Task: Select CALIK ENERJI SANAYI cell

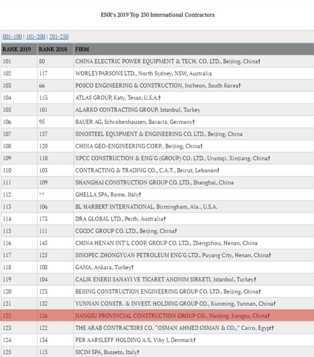Action: click(x=194, y=279)
